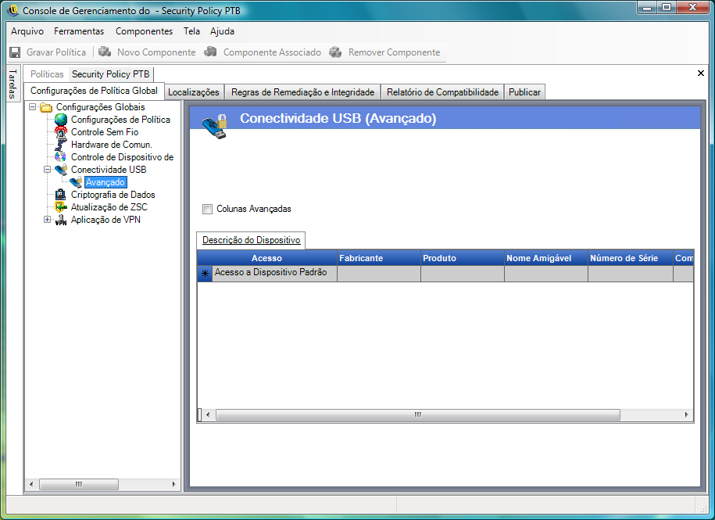Click the empty Produto cell in default row

[x=463, y=273]
